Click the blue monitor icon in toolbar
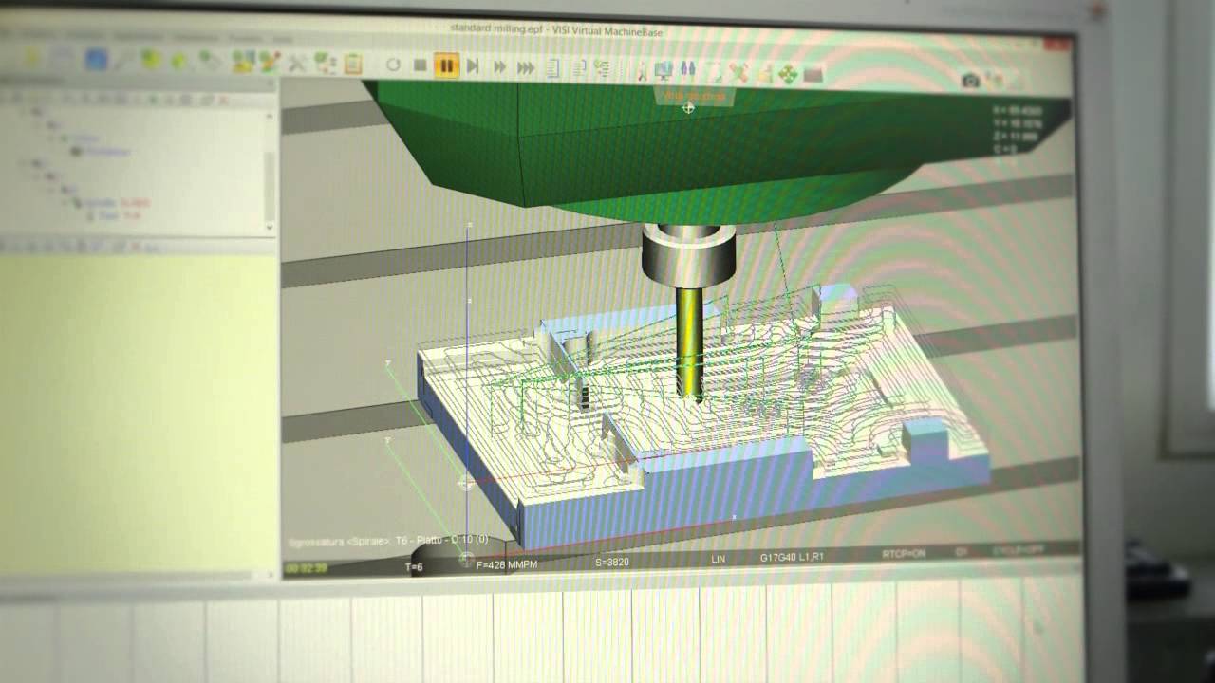Viewport: 1215px width, 683px height. [664, 69]
